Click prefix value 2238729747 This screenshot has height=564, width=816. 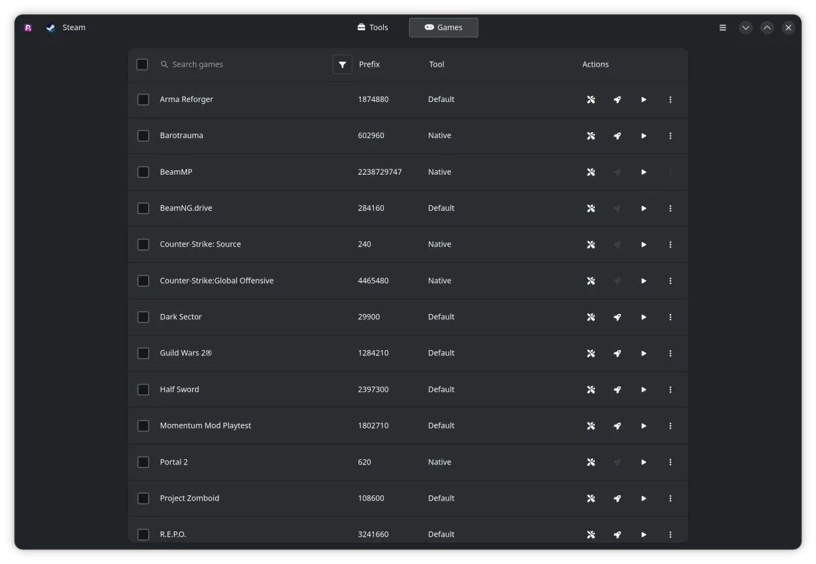pyautogui.click(x=380, y=172)
